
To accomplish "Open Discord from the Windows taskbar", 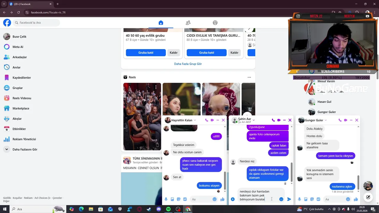I will [158, 209].
